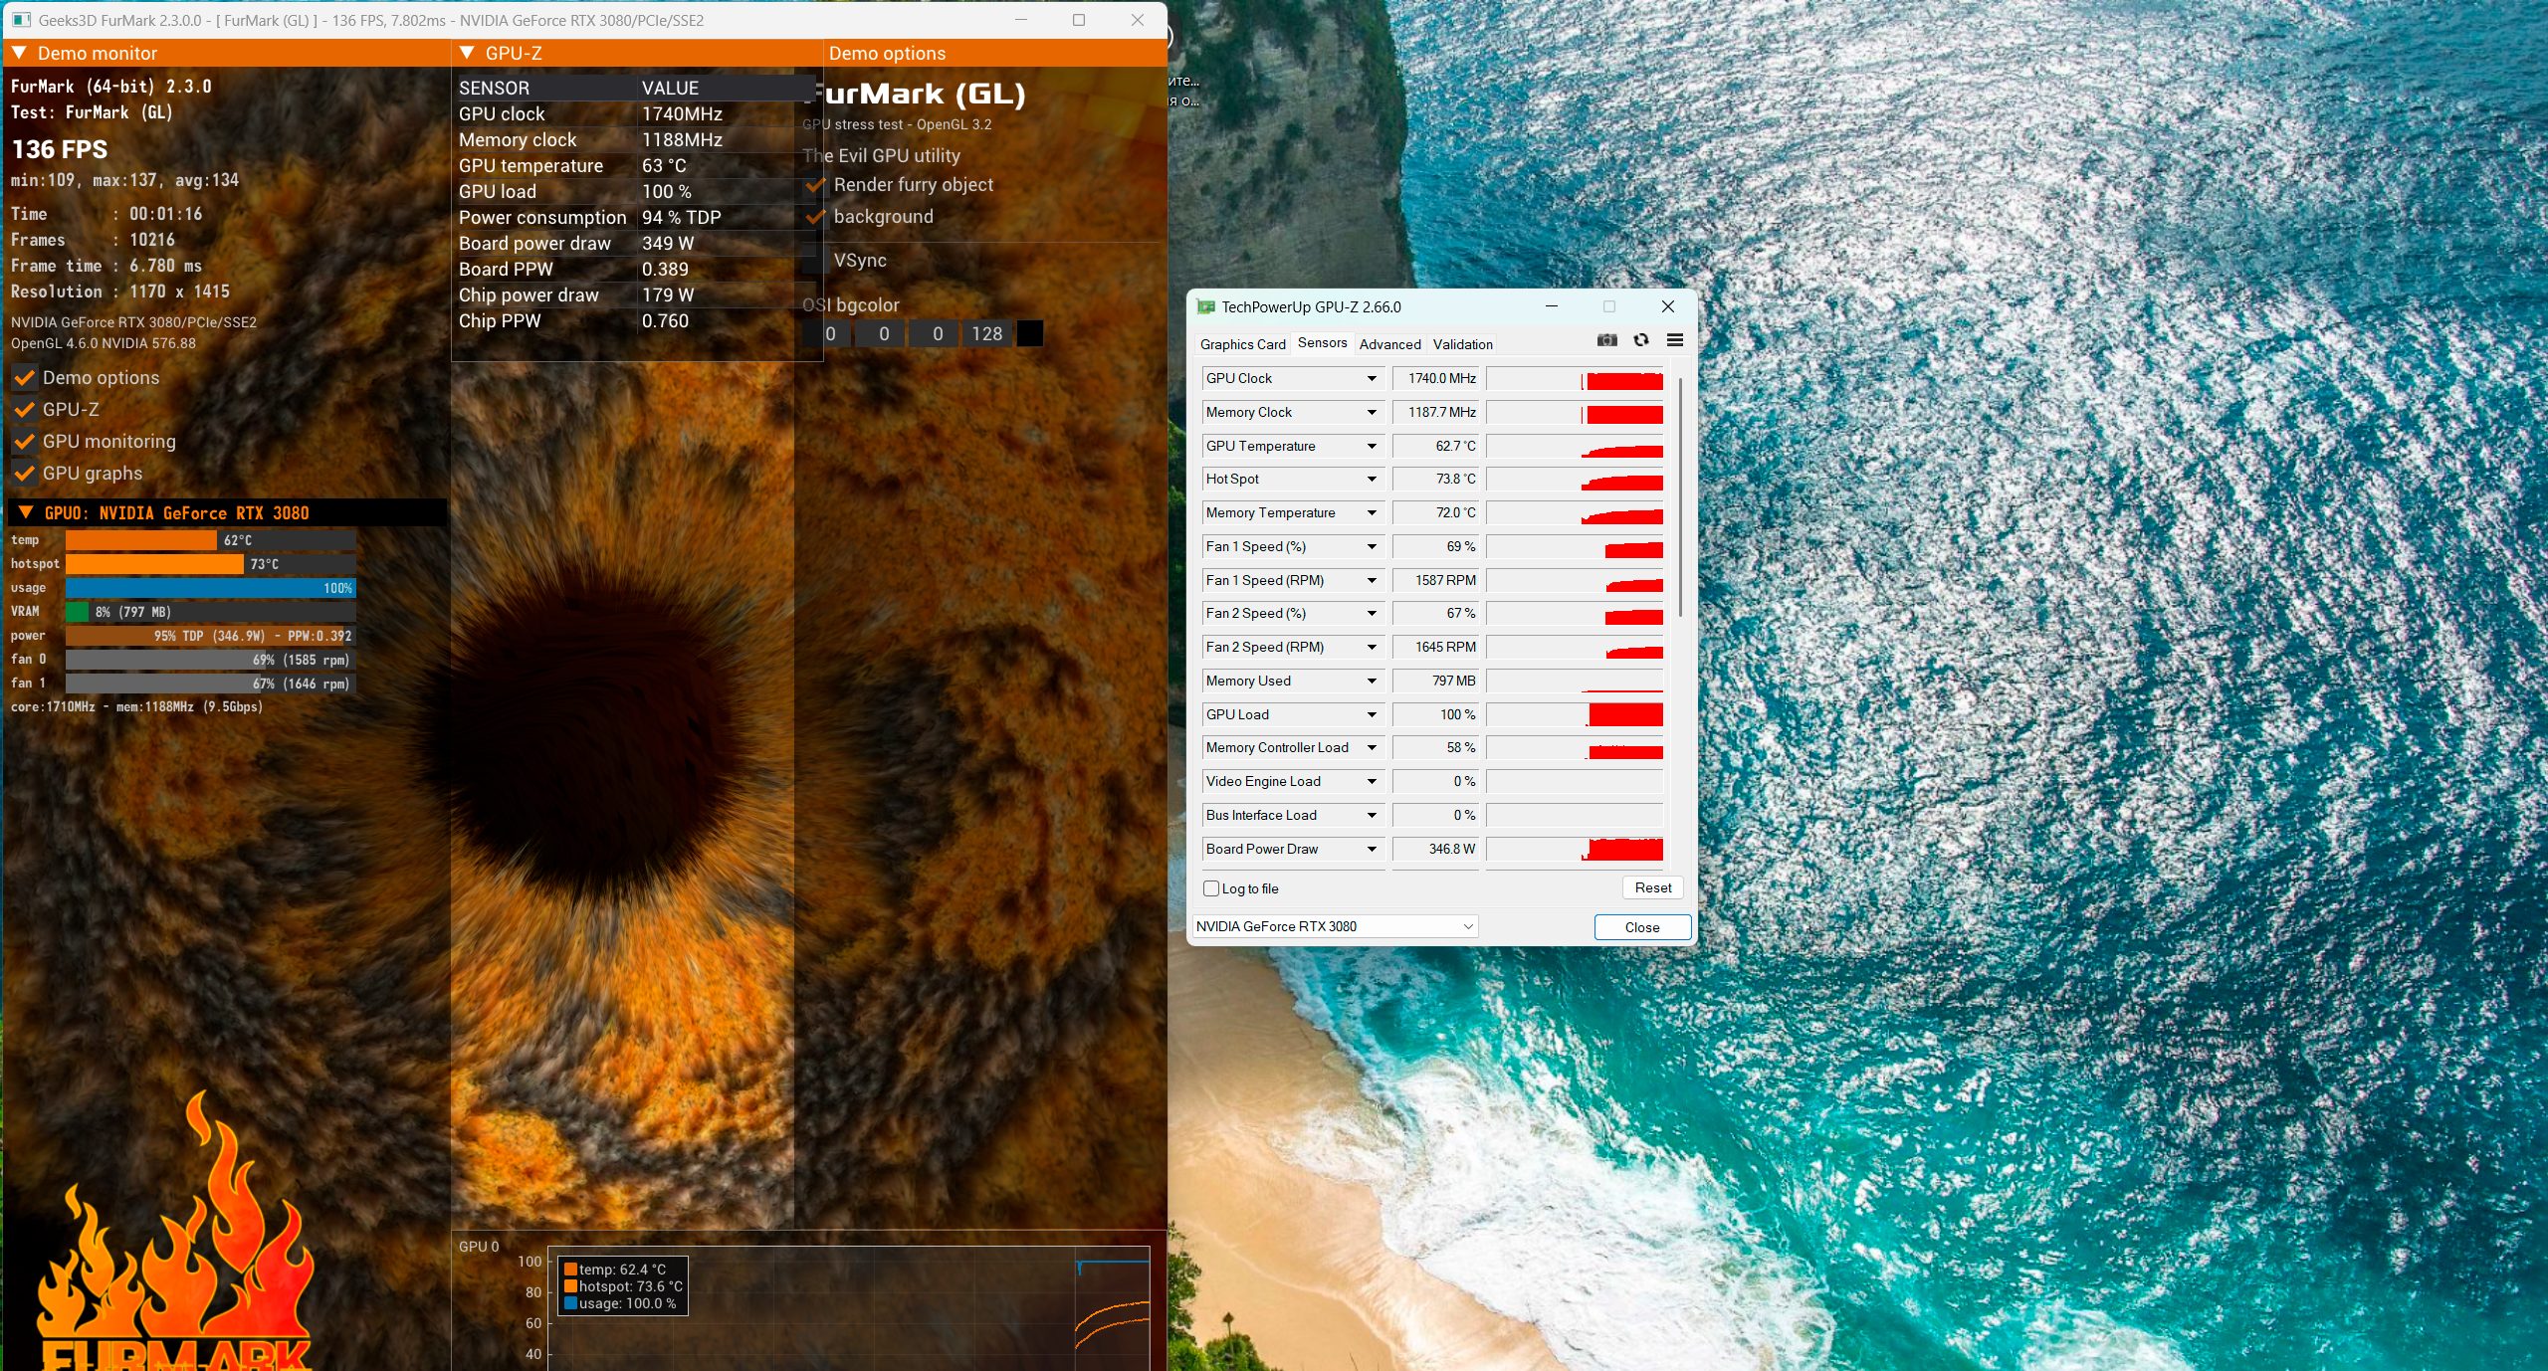Open the Video Engine Load dropdown
This screenshot has height=1371, width=2548.
click(1372, 781)
